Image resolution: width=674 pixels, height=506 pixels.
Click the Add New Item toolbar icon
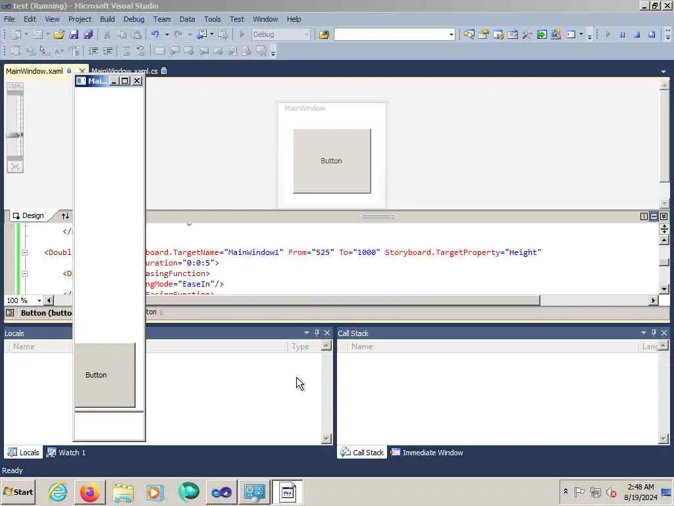tap(38, 34)
